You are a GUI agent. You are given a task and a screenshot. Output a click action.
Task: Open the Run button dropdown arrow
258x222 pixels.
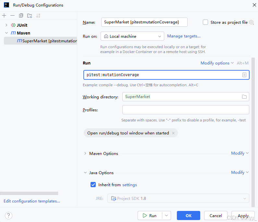tap(166, 215)
